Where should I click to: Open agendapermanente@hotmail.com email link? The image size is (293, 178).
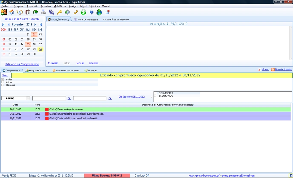coord(238,176)
